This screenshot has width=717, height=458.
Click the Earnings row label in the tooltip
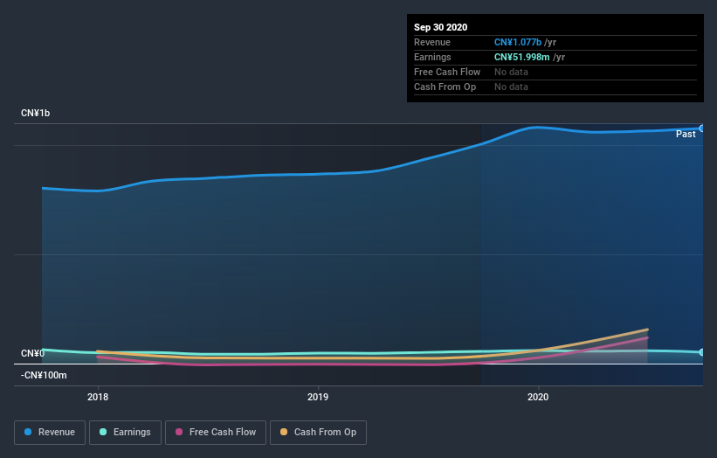tap(432, 57)
